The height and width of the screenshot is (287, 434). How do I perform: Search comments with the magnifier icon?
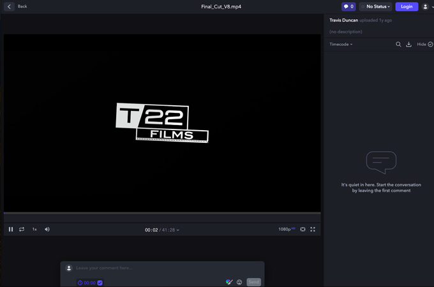(398, 44)
